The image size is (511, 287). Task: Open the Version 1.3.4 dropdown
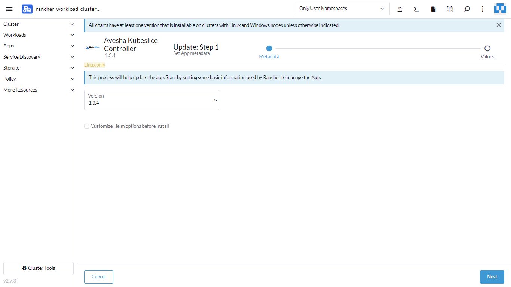pos(152,100)
